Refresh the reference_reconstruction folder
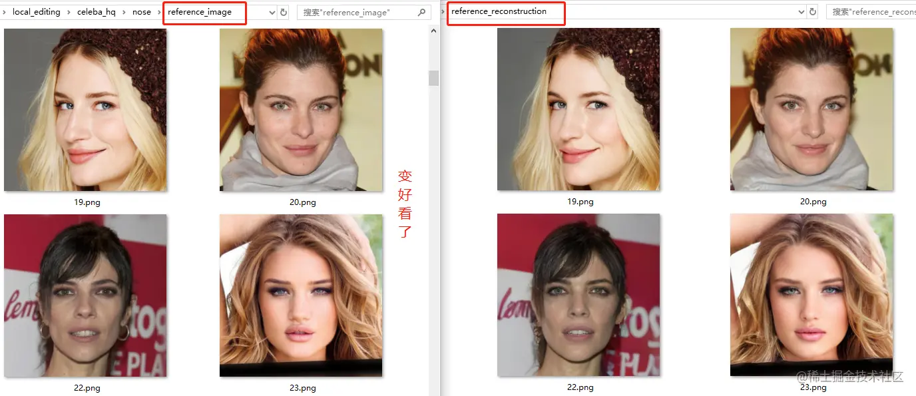 pyautogui.click(x=813, y=12)
